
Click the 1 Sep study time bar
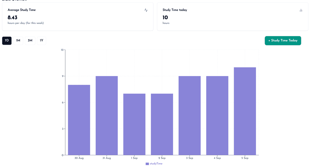pos(134,124)
